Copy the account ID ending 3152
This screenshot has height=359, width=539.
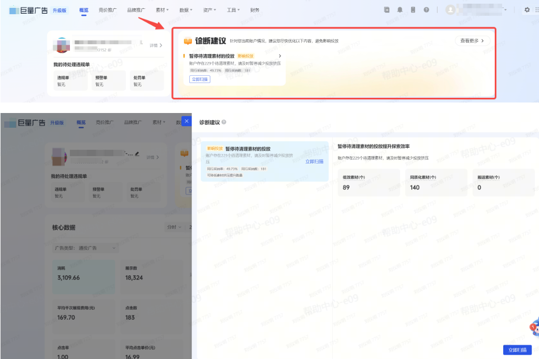point(110,50)
